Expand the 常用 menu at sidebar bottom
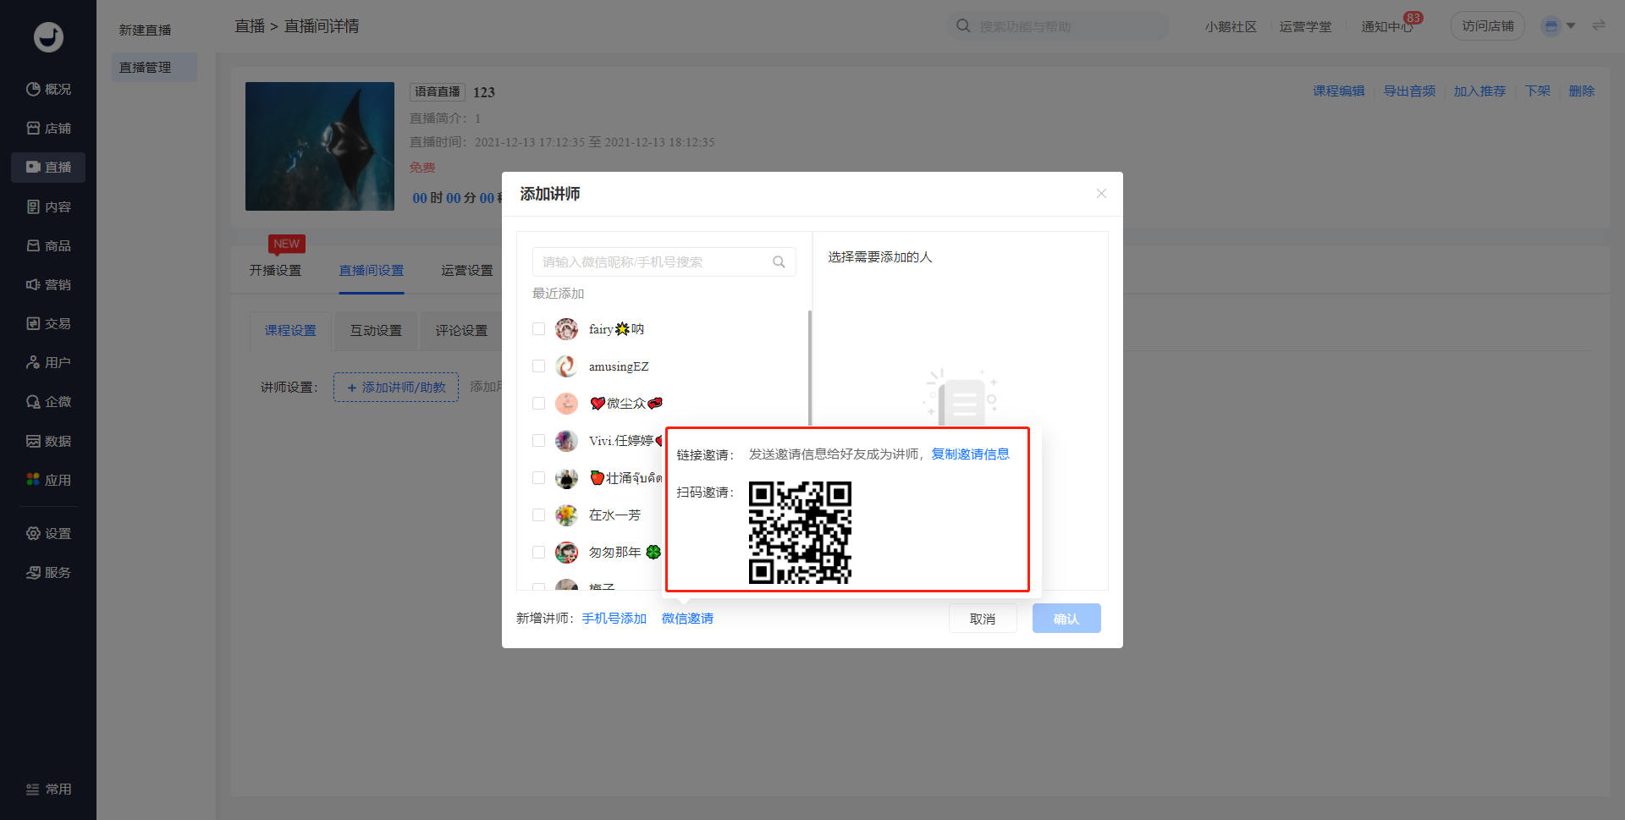Viewport: 1625px width, 820px height. click(48, 790)
